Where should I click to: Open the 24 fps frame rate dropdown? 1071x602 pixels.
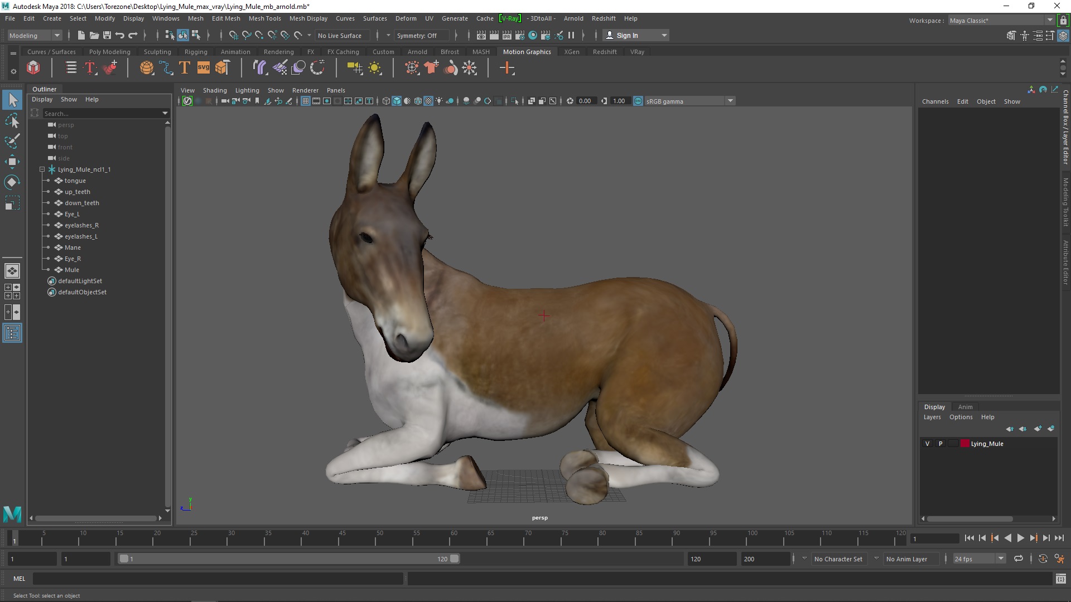click(978, 559)
